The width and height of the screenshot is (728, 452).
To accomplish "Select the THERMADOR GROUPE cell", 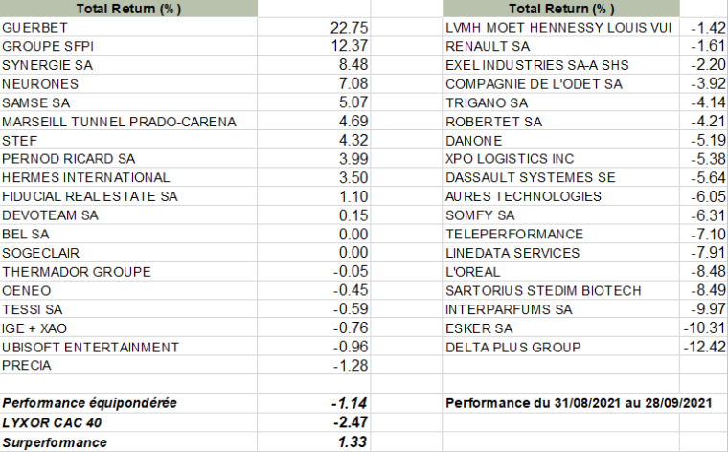I will point(128,272).
